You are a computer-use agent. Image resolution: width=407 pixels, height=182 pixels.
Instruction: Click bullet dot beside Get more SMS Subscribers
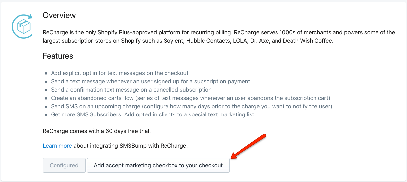coord(46,115)
